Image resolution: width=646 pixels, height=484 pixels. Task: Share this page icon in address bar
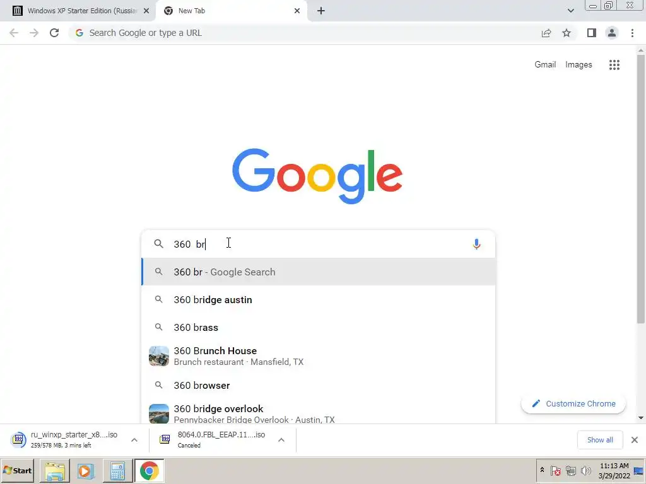546,33
